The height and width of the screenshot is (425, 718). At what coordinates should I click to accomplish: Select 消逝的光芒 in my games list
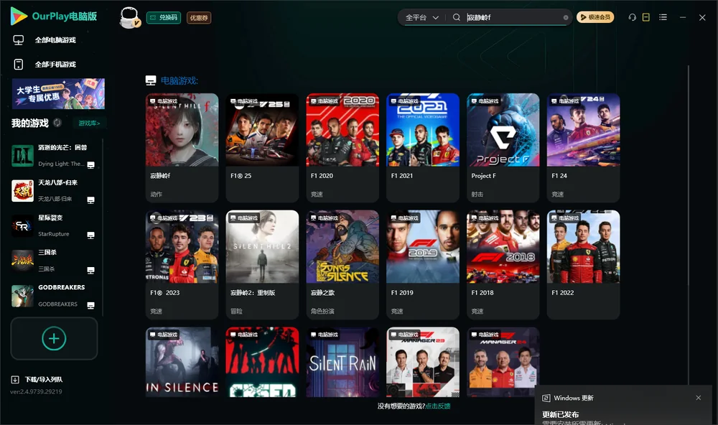click(x=54, y=156)
